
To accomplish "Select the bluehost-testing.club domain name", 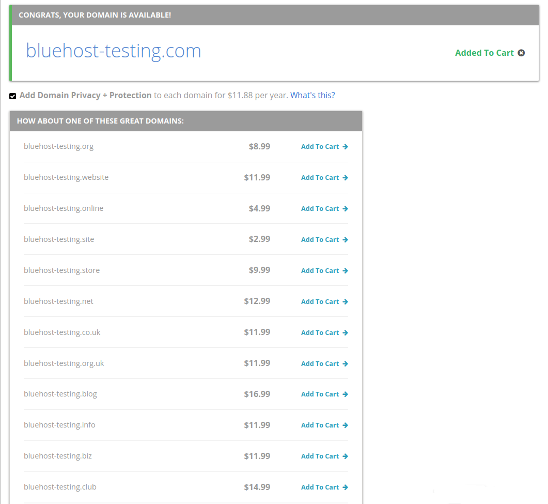I will [x=60, y=487].
